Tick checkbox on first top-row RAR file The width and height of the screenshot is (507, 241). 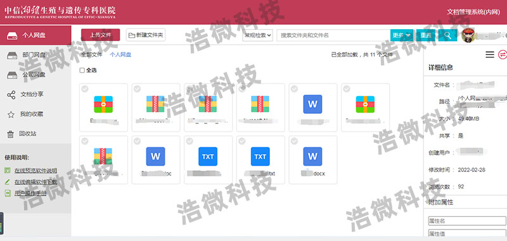(85, 89)
